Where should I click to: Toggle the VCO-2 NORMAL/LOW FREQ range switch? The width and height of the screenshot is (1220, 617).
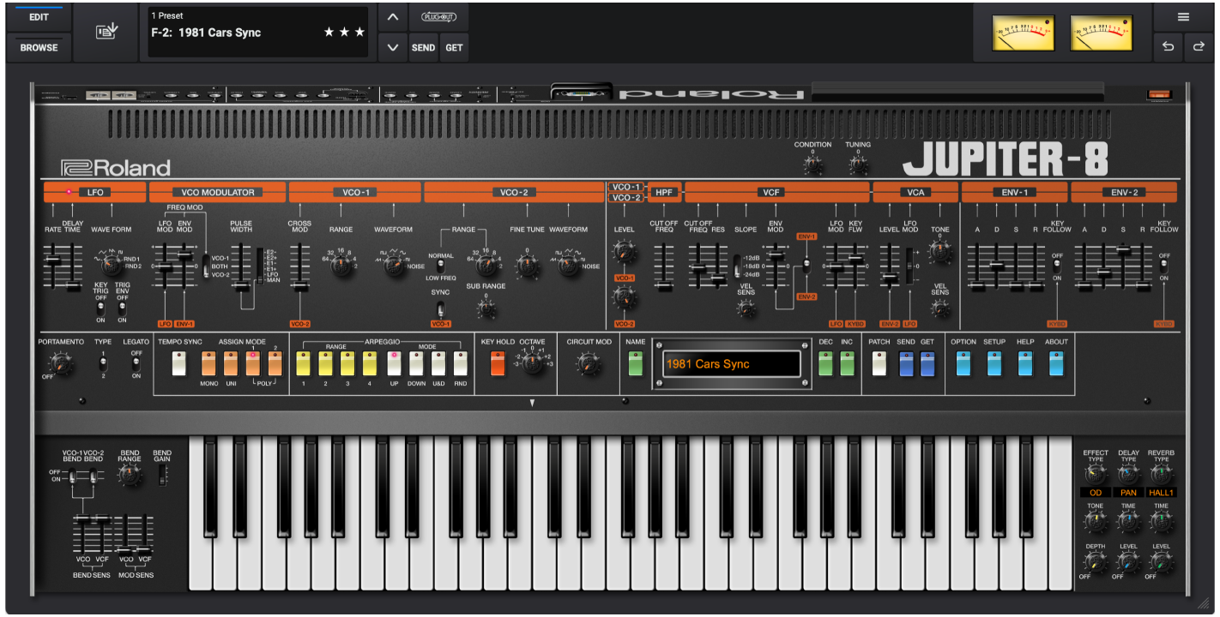coord(440,267)
